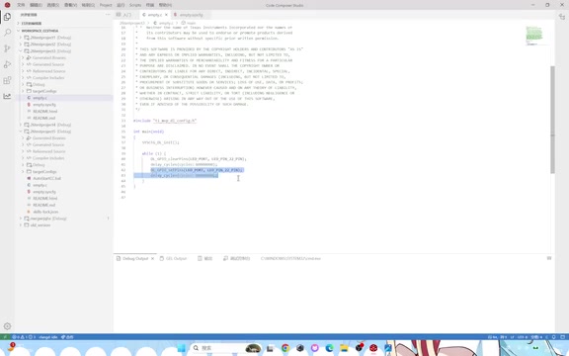Select AutoStartCC.bat in the file tree
This screenshot has width=569, height=356.
click(x=46, y=178)
